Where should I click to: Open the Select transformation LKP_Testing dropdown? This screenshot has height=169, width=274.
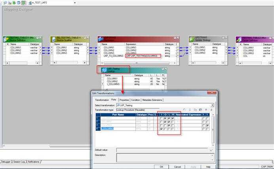tap(212, 105)
